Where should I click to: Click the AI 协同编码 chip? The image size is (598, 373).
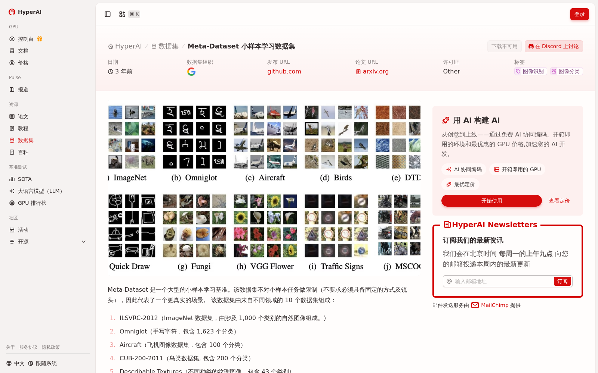coord(464,169)
